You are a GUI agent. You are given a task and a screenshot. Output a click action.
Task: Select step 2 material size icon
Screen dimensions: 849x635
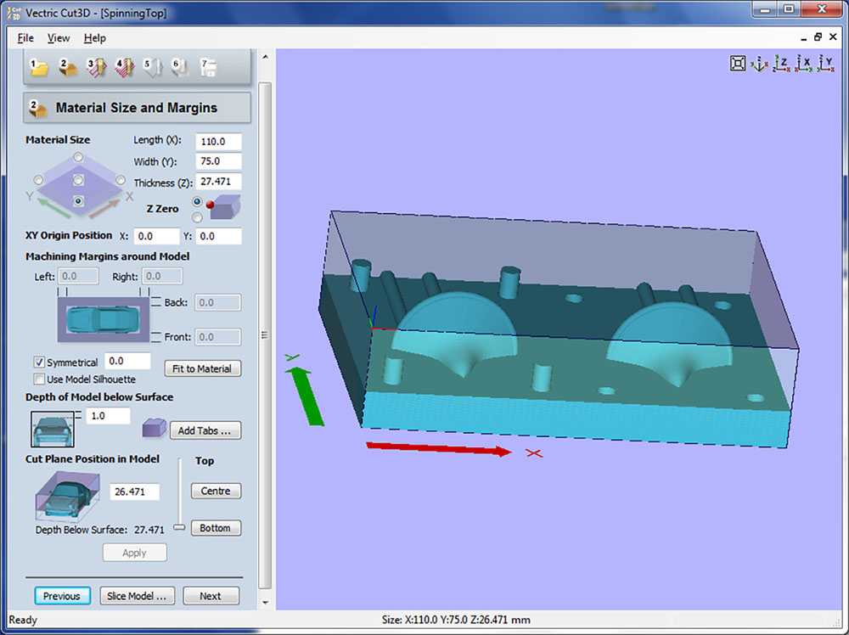67,67
